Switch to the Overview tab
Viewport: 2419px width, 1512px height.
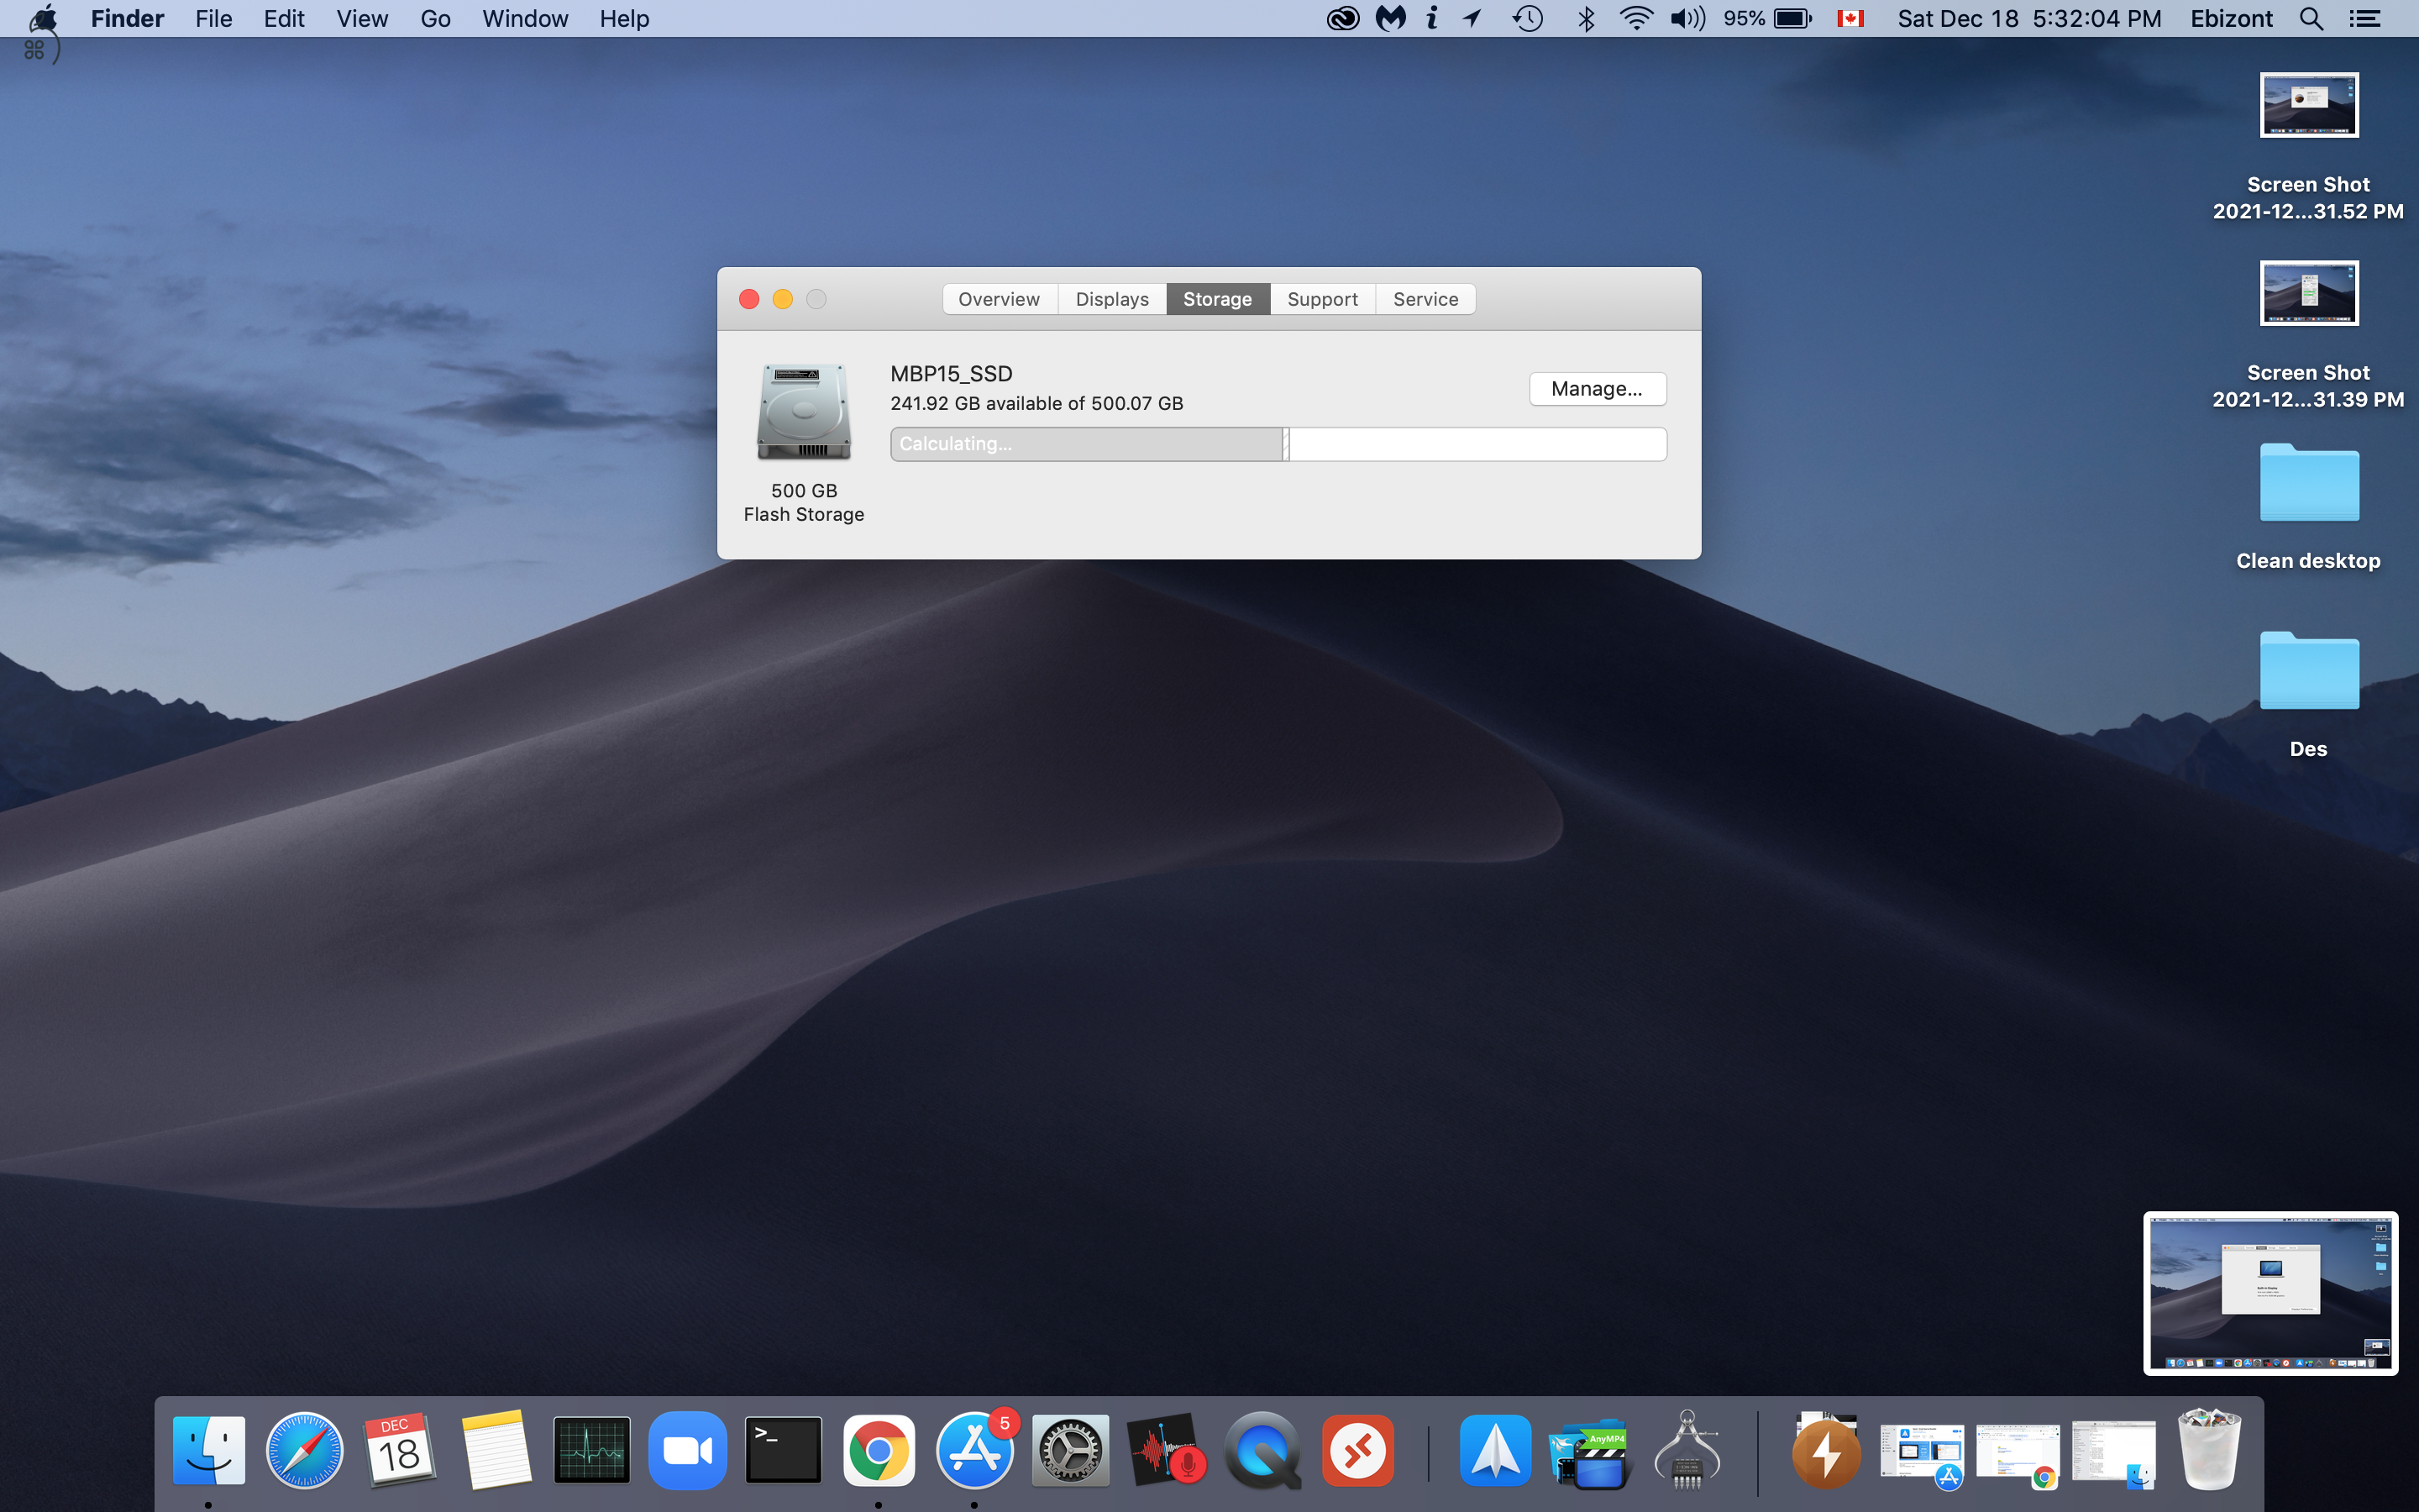pos(999,299)
